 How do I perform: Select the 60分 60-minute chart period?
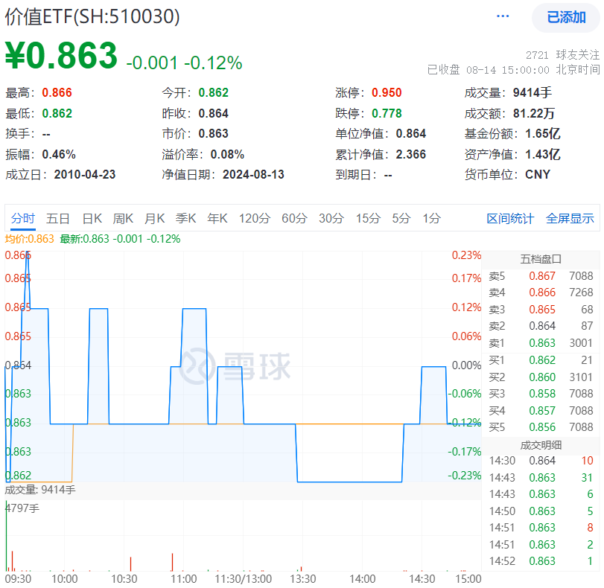click(x=296, y=218)
